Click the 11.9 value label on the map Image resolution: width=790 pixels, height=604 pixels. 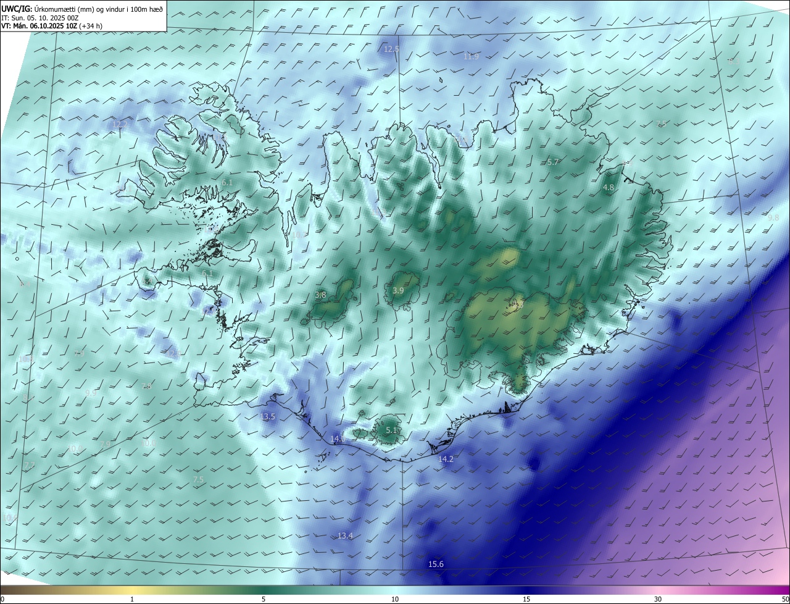(471, 57)
